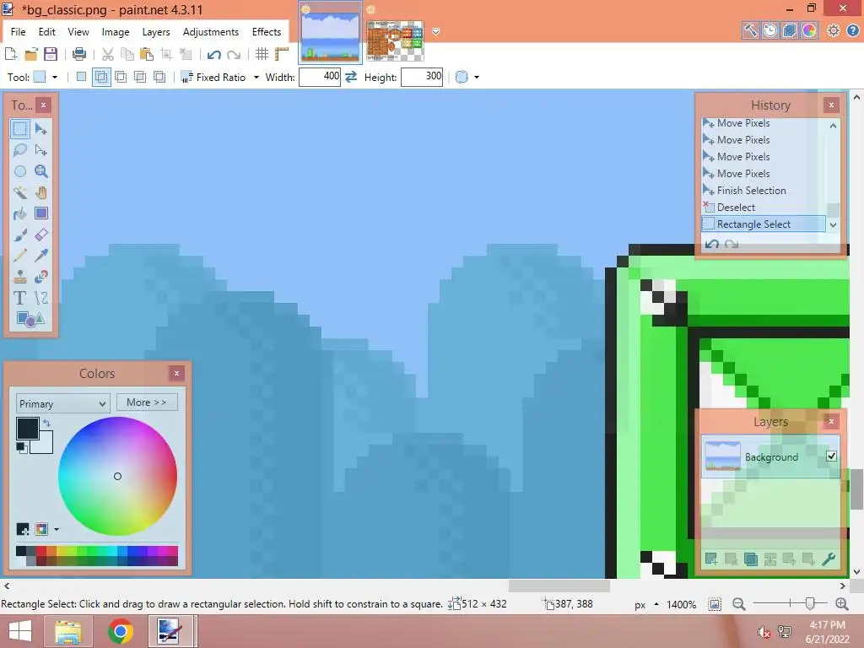864x648 pixels.
Task: Open the units dropdown next to px
Action: (656, 604)
